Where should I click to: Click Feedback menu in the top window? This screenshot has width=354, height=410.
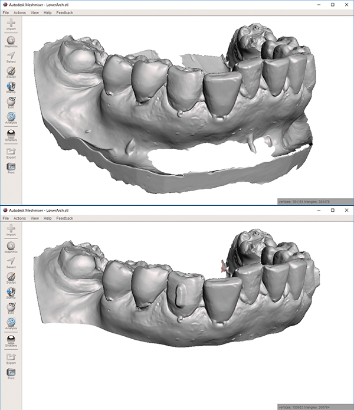click(64, 13)
